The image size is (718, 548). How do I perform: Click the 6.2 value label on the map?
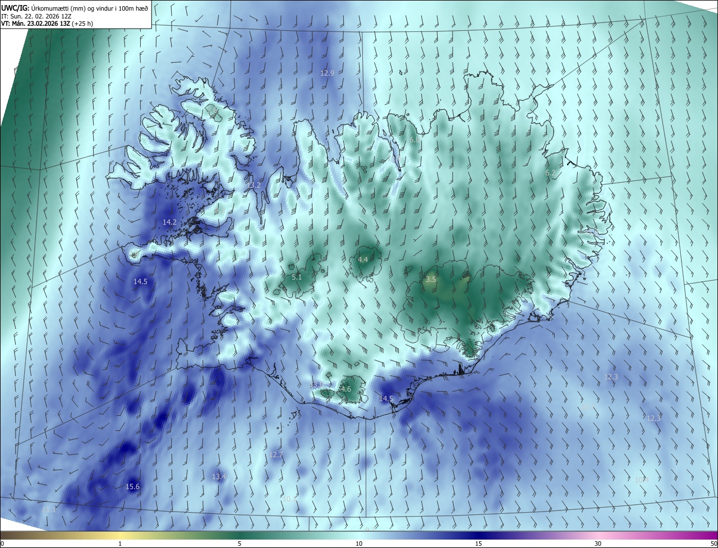click(x=550, y=174)
